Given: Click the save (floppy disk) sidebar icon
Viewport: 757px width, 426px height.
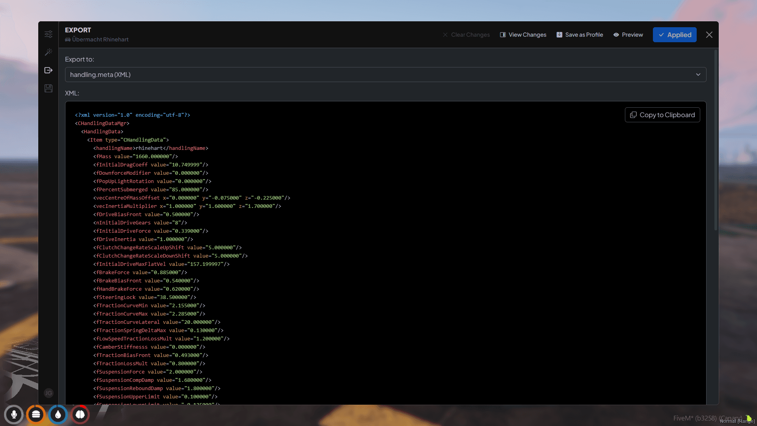Looking at the screenshot, I should pos(48,88).
